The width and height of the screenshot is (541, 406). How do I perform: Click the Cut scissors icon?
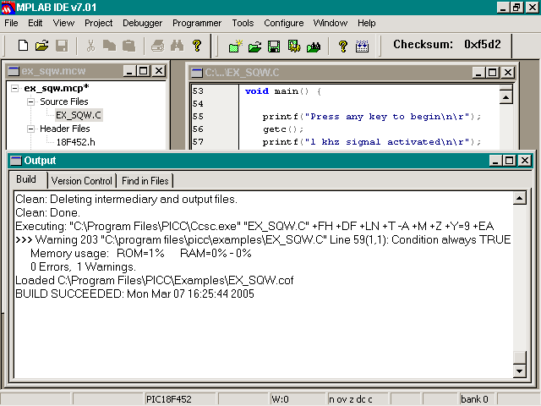click(x=90, y=46)
